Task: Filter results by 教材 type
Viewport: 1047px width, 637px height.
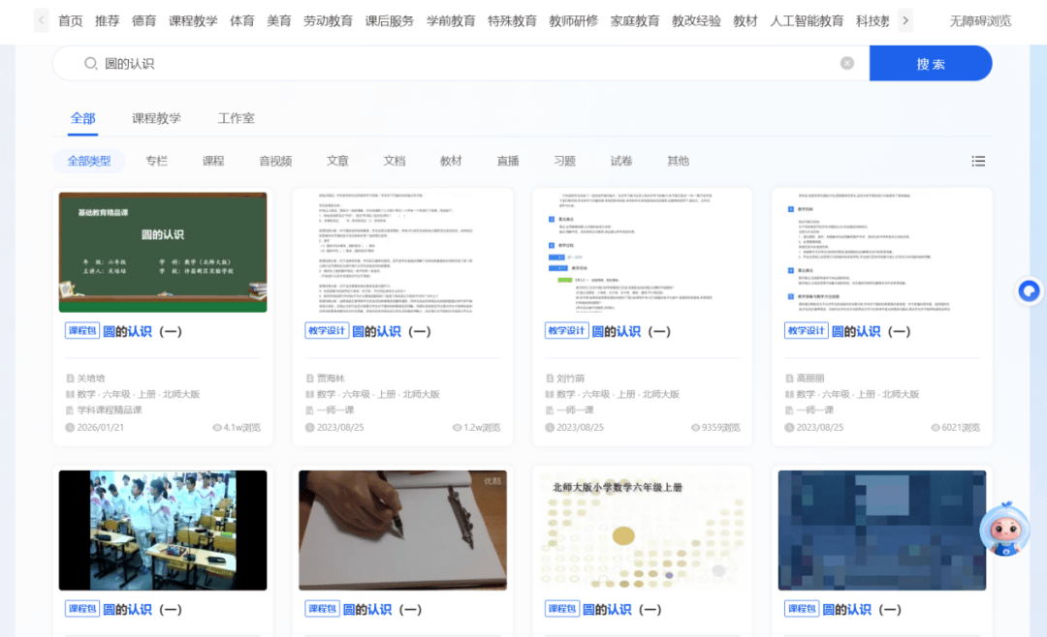Action: (451, 161)
